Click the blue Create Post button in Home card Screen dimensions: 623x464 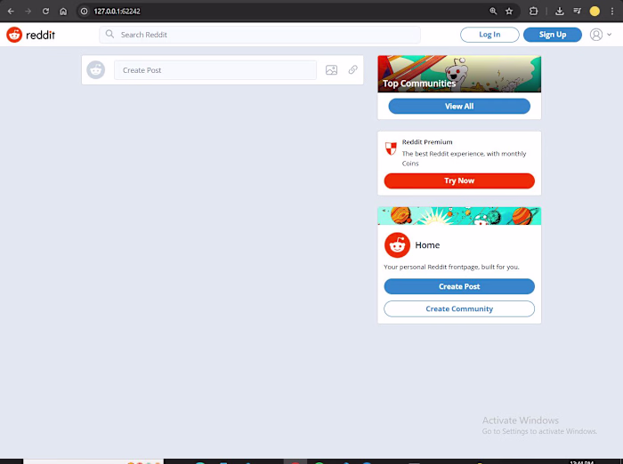coord(459,286)
